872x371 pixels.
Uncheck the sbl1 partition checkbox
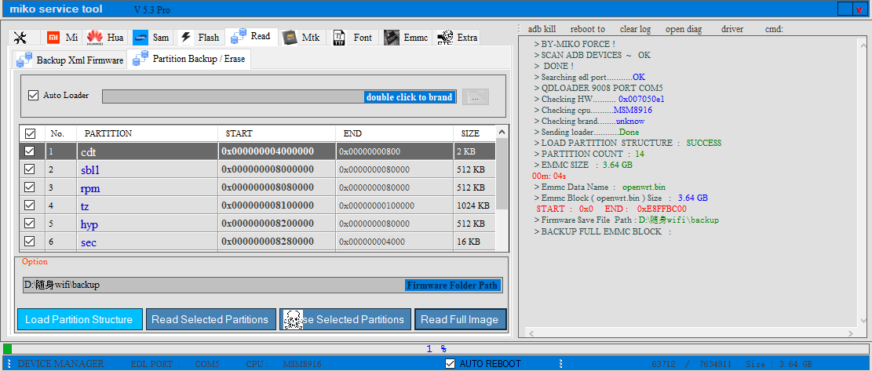(30, 169)
